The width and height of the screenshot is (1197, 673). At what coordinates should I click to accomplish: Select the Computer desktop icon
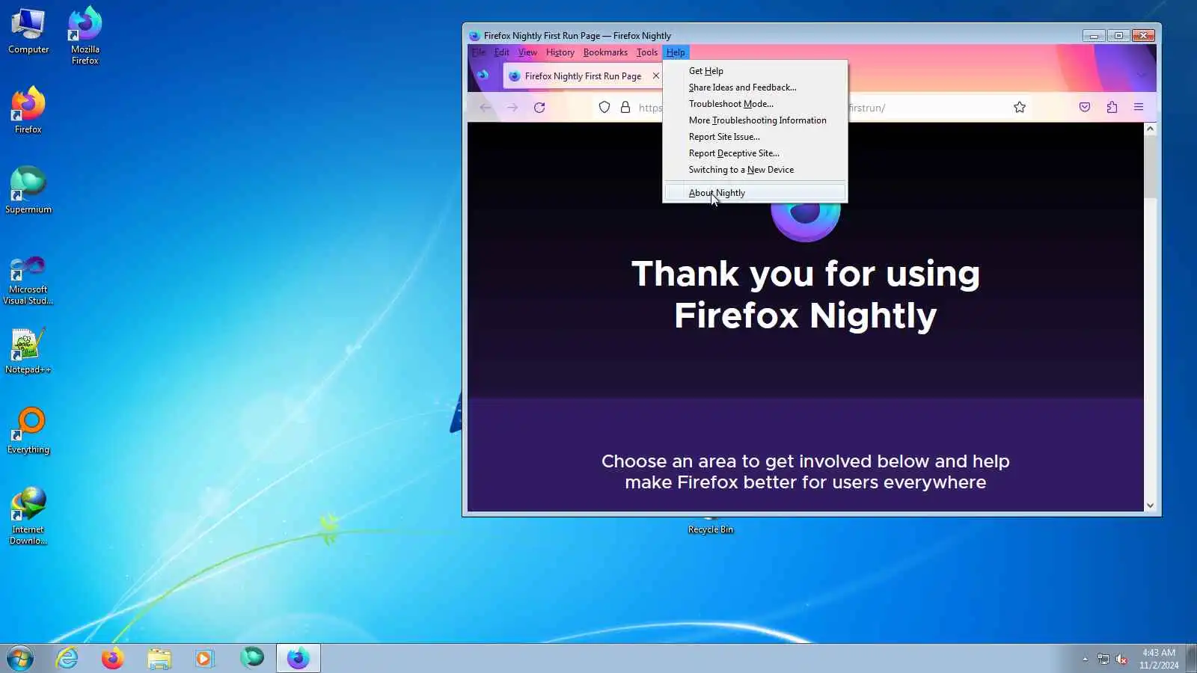(x=28, y=31)
